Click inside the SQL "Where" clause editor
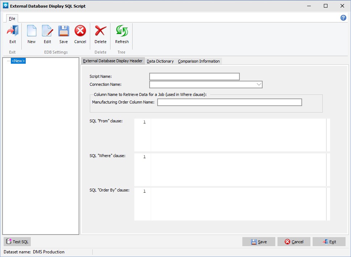The width and height of the screenshot is (351, 257). pyautogui.click(x=238, y=169)
